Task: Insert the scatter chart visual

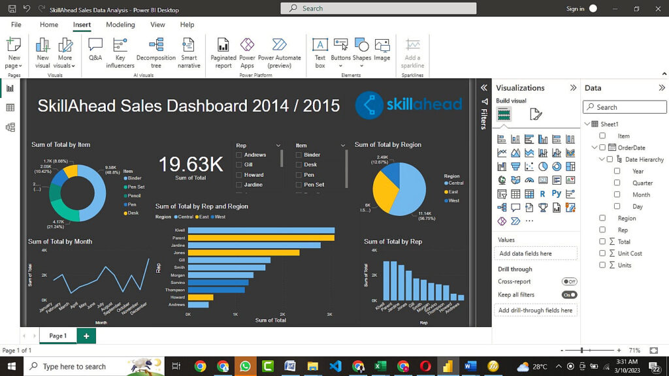Action: click(529, 166)
